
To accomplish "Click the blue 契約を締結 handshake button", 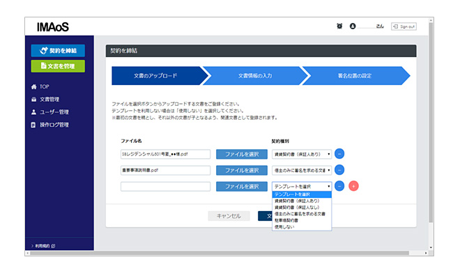I will click(58, 51).
